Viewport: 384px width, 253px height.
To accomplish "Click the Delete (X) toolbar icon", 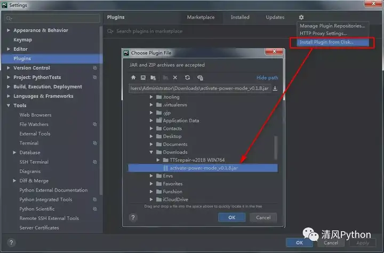I will (x=175, y=77).
